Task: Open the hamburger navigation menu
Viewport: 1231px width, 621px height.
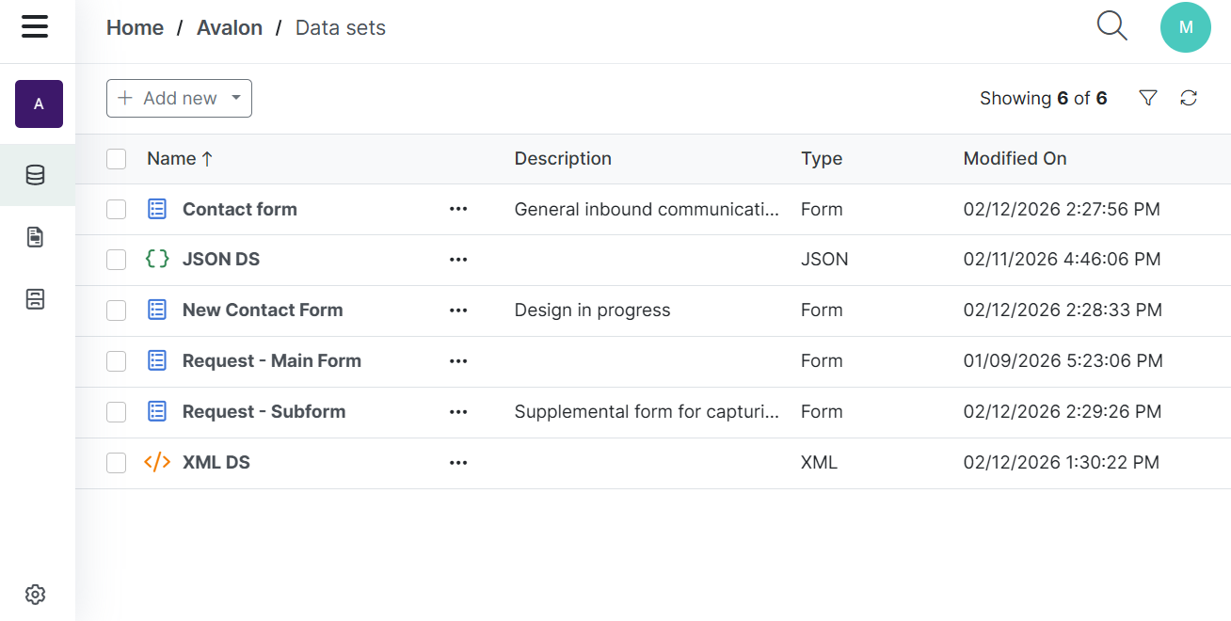Action: (x=35, y=27)
